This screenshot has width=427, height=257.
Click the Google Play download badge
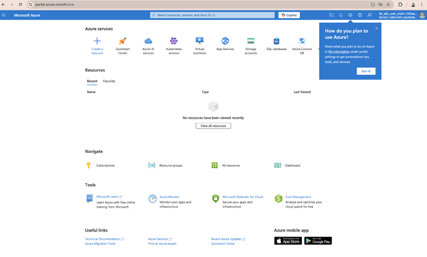[x=318, y=241]
